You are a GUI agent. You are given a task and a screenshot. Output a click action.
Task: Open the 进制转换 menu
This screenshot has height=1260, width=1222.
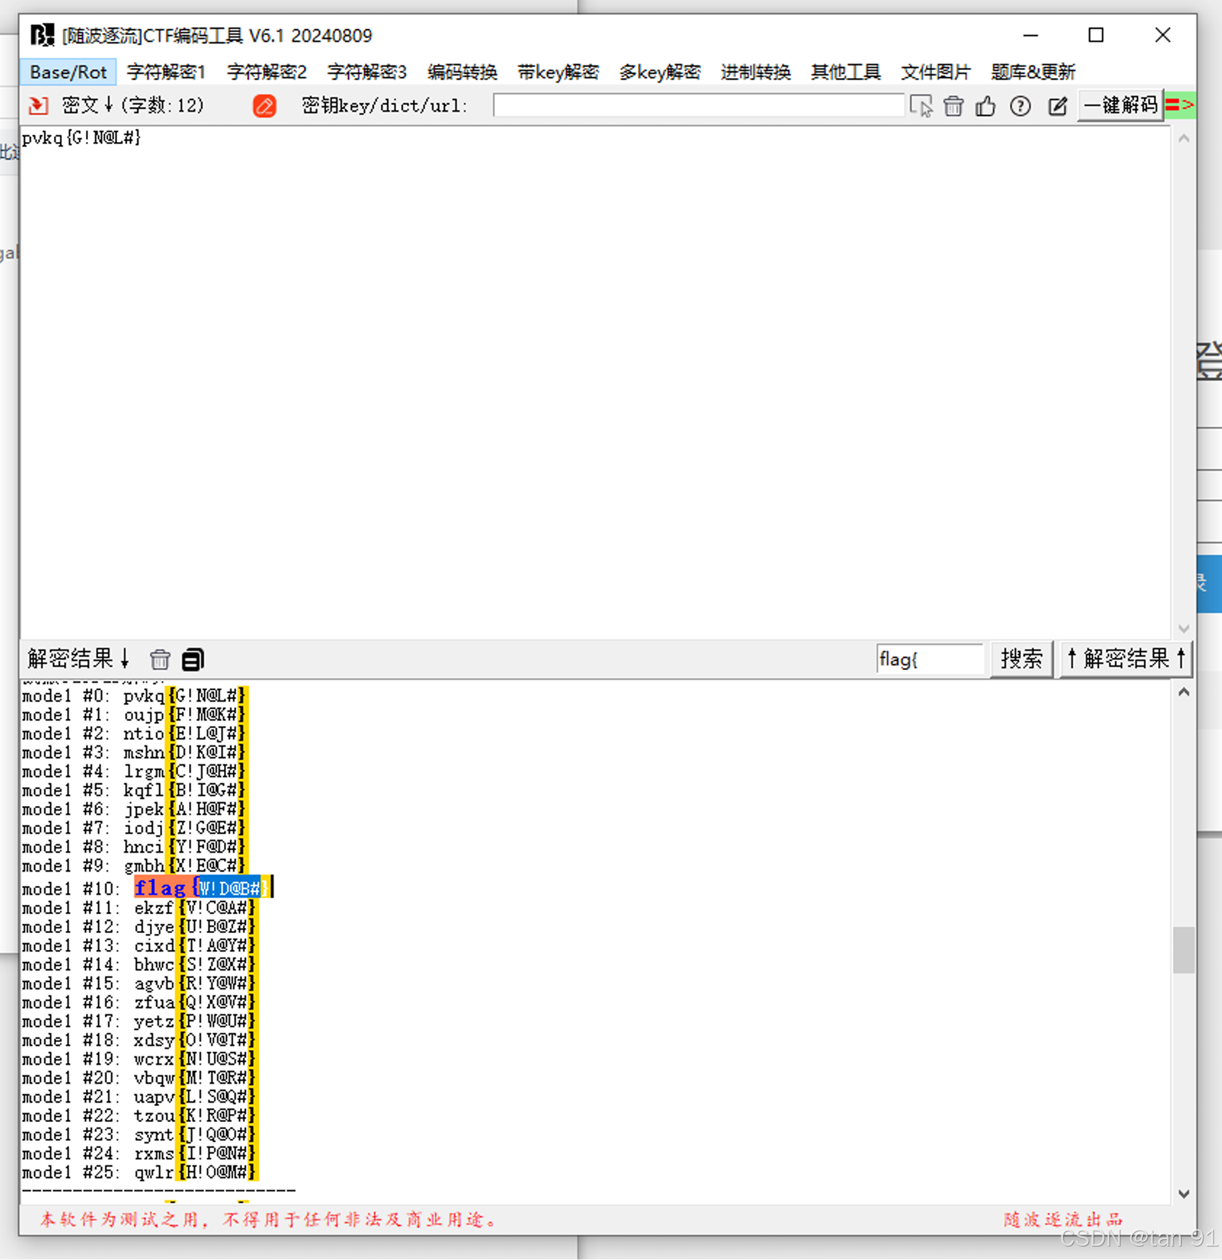point(755,71)
